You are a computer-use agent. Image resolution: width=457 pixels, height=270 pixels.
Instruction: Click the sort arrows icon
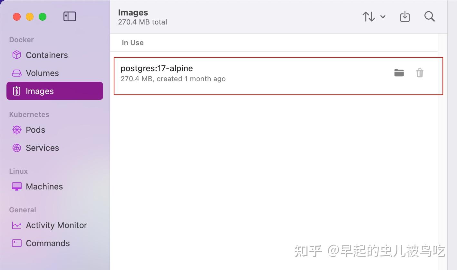click(368, 16)
